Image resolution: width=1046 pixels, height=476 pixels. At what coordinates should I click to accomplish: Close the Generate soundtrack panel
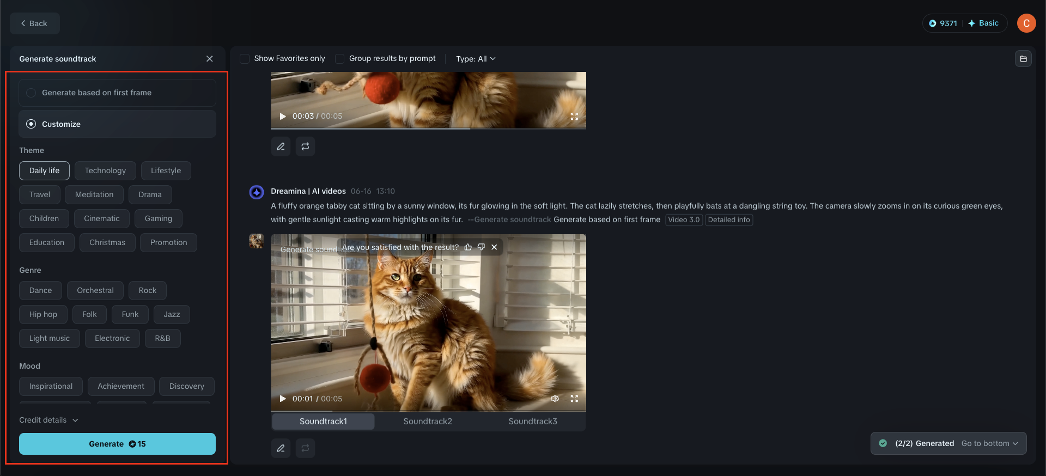210,59
